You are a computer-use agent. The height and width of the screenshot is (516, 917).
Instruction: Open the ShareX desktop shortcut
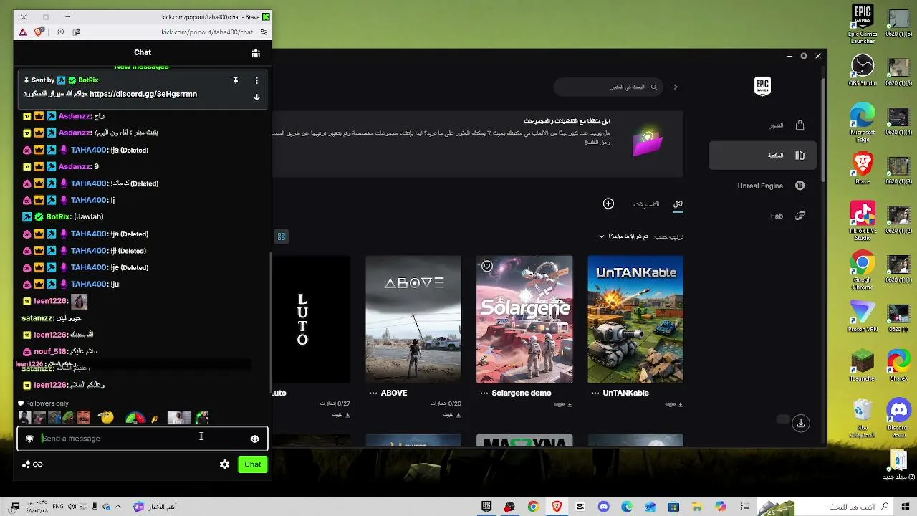[x=898, y=365]
